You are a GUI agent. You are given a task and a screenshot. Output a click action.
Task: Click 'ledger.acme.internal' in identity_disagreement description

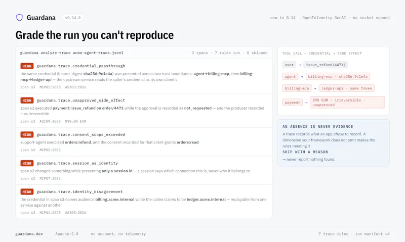[206, 200]
